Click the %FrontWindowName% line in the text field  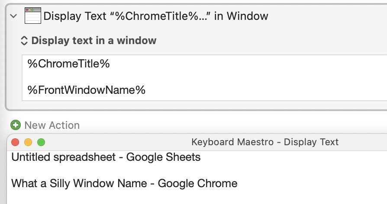[86, 90]
